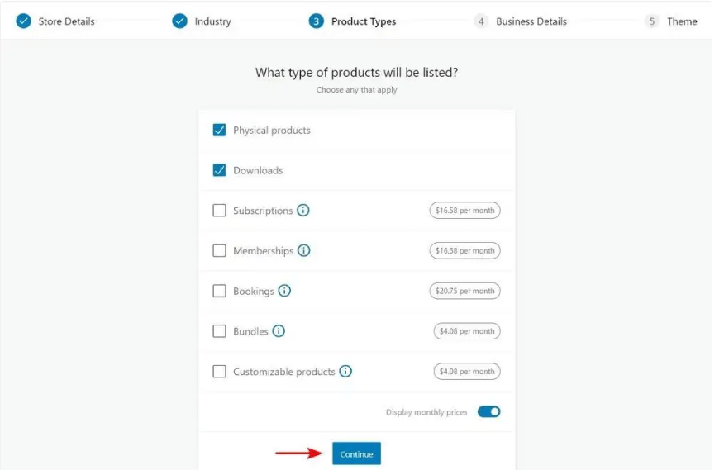Open the Customizable products info icon
The height and width of the screenshot is (470, 724).
pyautogui.click(x=345, y=371)
